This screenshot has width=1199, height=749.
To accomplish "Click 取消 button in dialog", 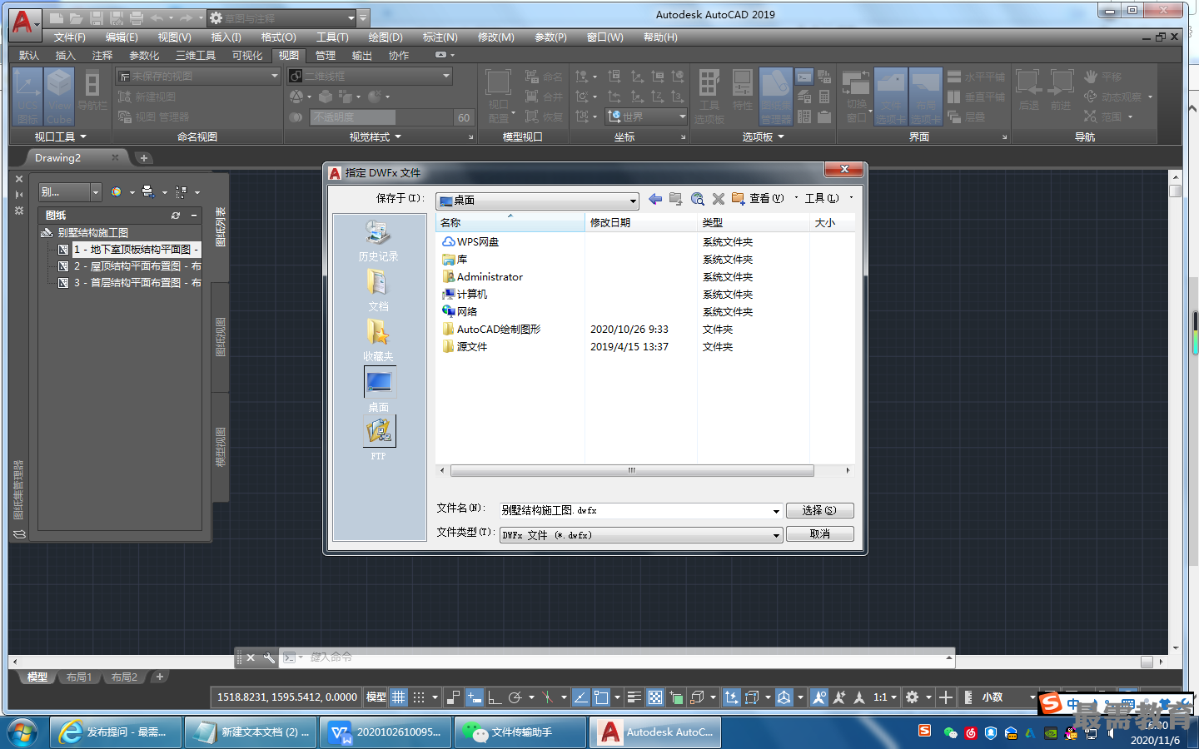I will pos(819,534).
